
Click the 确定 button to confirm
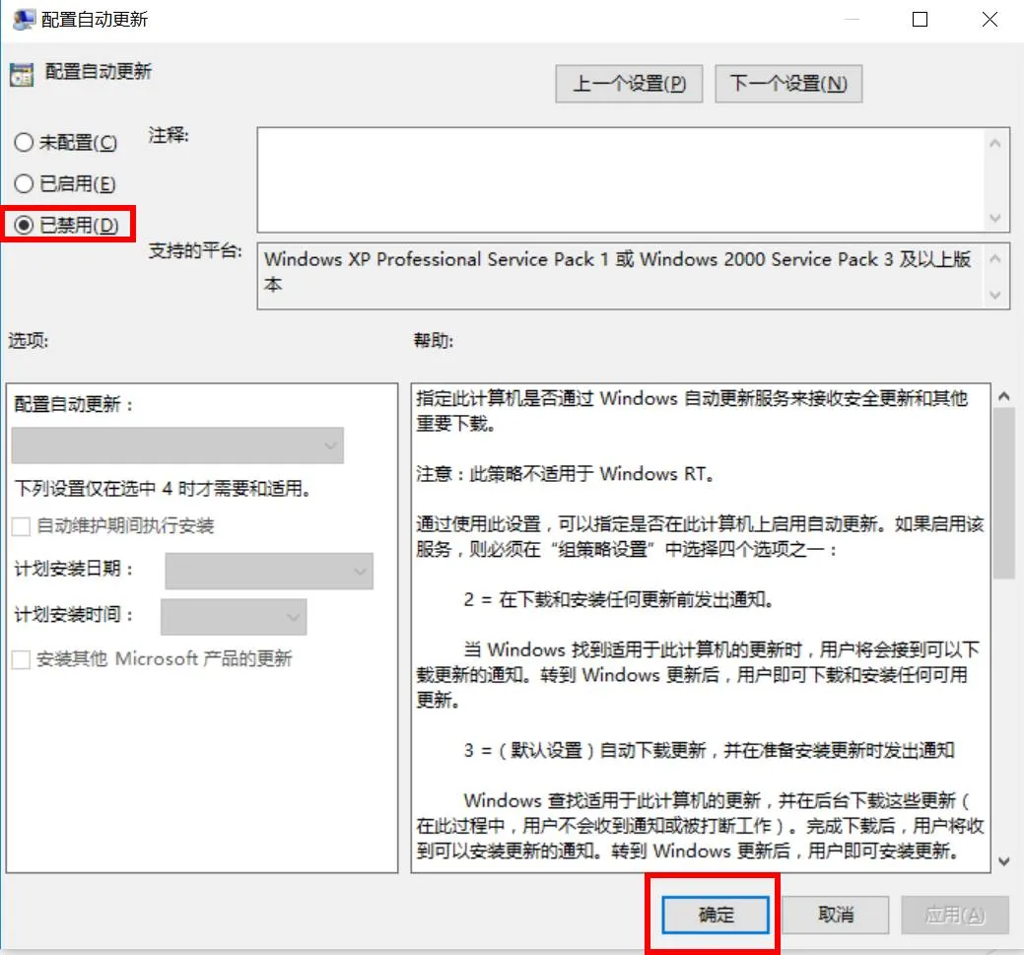(x=713, y=914)
